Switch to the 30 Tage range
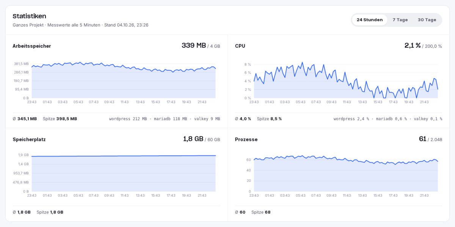Viewport: 455px width, 227px height. [427, 20]
